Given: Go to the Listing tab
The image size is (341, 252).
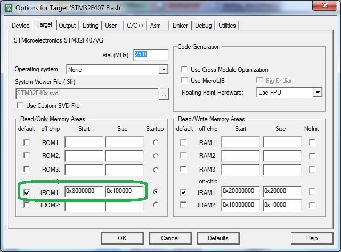Looking at the screenshot, I should [90, 26].
